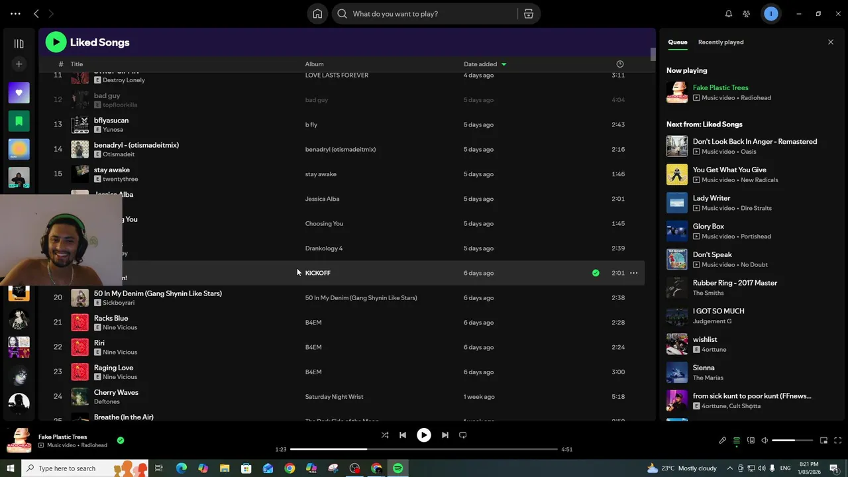Select 'stay awake' track title
Viewport: 848px width, 477px height.
click(111, 170)
